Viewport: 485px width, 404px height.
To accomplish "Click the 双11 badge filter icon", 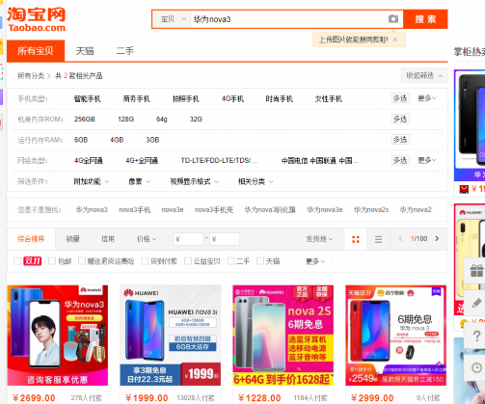I will coord(33,261).
